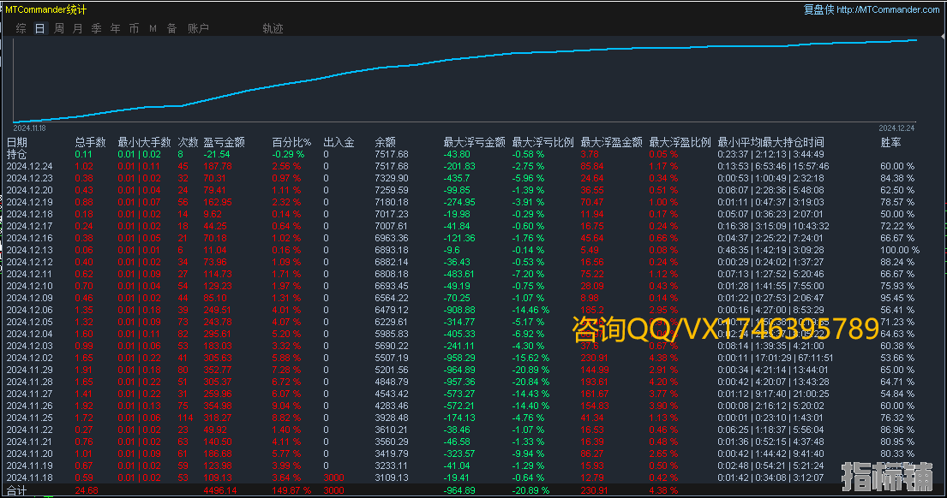Open the 备 notes tab
This screenshot has height=498, width=947.
tap(171, 28)
